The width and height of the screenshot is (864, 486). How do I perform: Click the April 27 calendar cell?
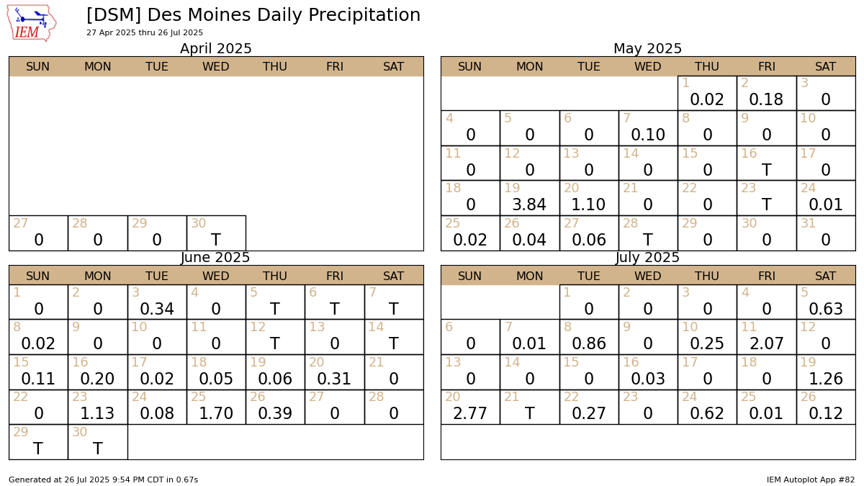pos(38,233)
